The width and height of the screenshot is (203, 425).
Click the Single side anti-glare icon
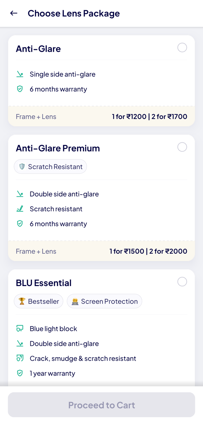pyautogui.click(x=20, y=74)
